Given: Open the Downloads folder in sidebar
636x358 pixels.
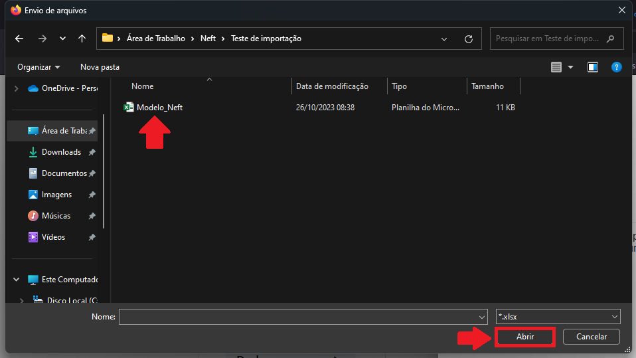Looking at the screenshot, I should click(x=61, y=152).
